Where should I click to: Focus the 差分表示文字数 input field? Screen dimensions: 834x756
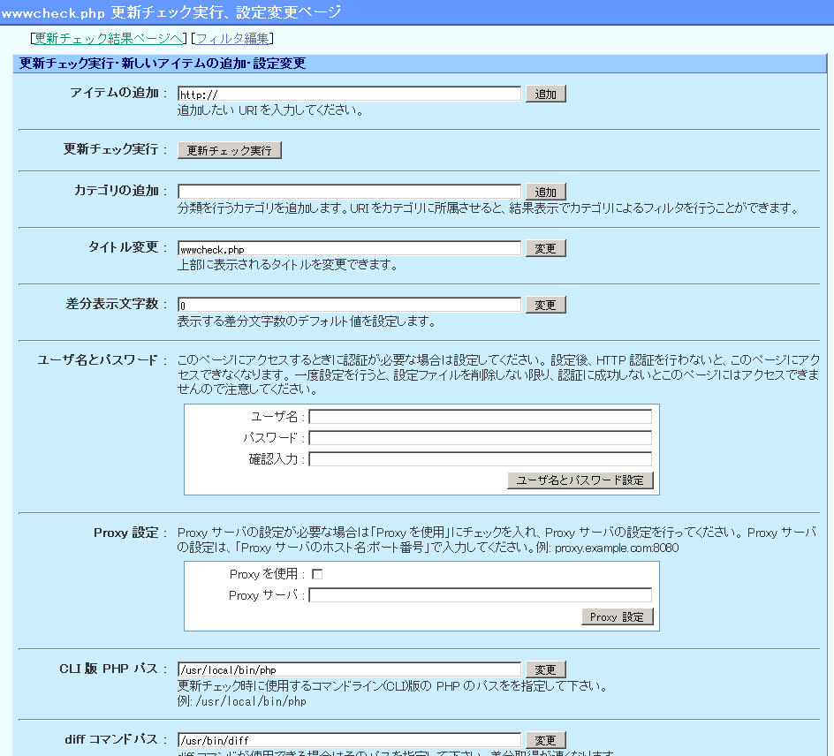[x=350, y=306]
